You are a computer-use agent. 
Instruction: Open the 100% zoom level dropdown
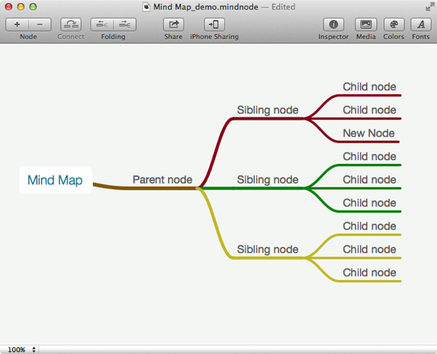coord(22,349)
